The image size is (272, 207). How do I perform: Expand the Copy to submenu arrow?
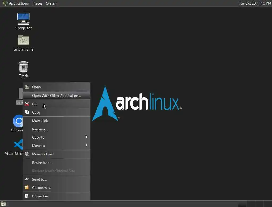click(x=86, y=137)
